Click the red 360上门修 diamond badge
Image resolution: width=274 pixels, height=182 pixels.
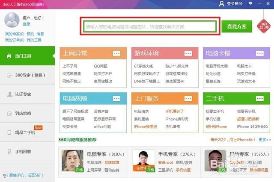pyautogui.click(x=264, y=26)
